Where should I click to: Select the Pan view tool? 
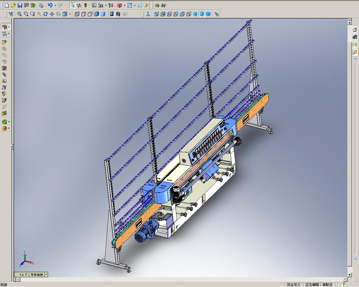[52, 14]
